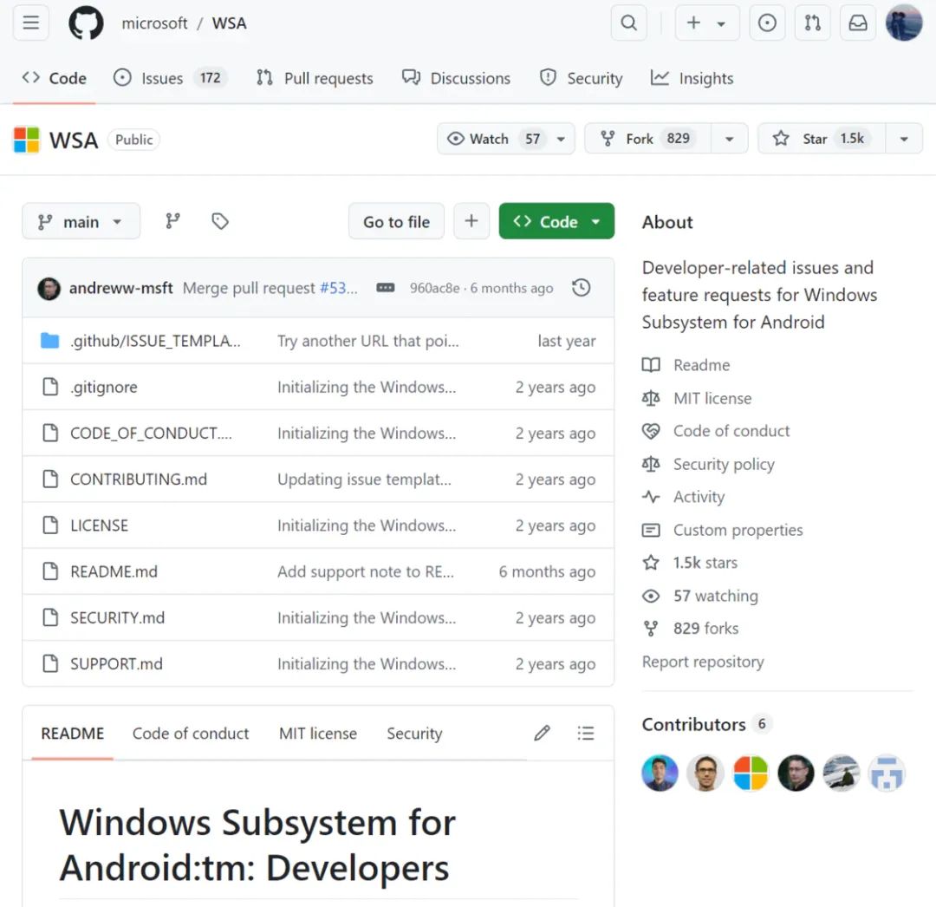Screen dimensions: 936x907
Task: Switch to the Security tab
Action: pyautogui.click(x=581, y=78)
